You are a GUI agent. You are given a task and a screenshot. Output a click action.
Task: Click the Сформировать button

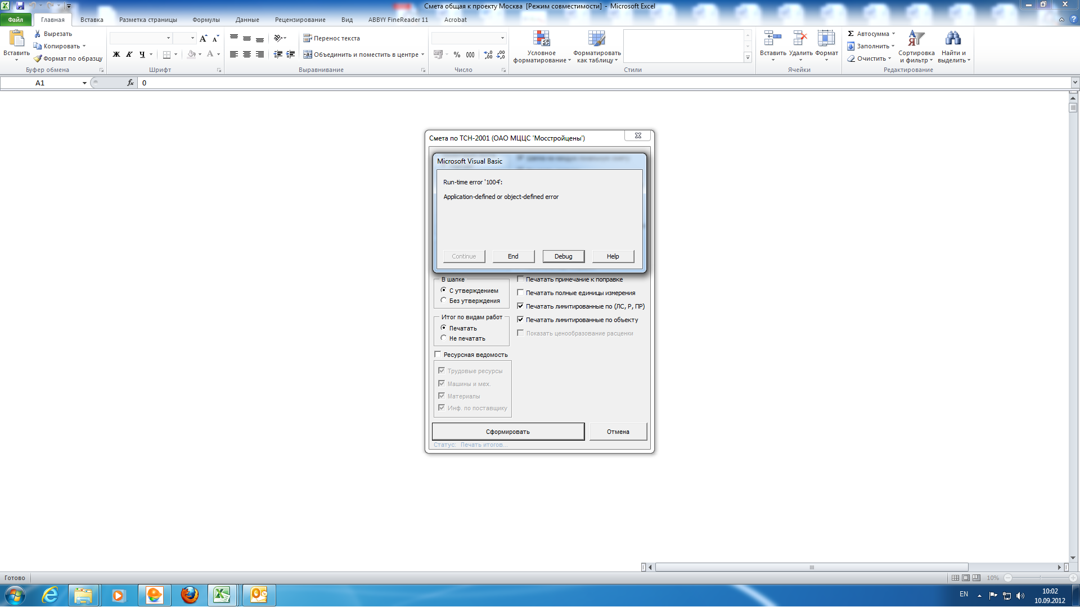508,432
